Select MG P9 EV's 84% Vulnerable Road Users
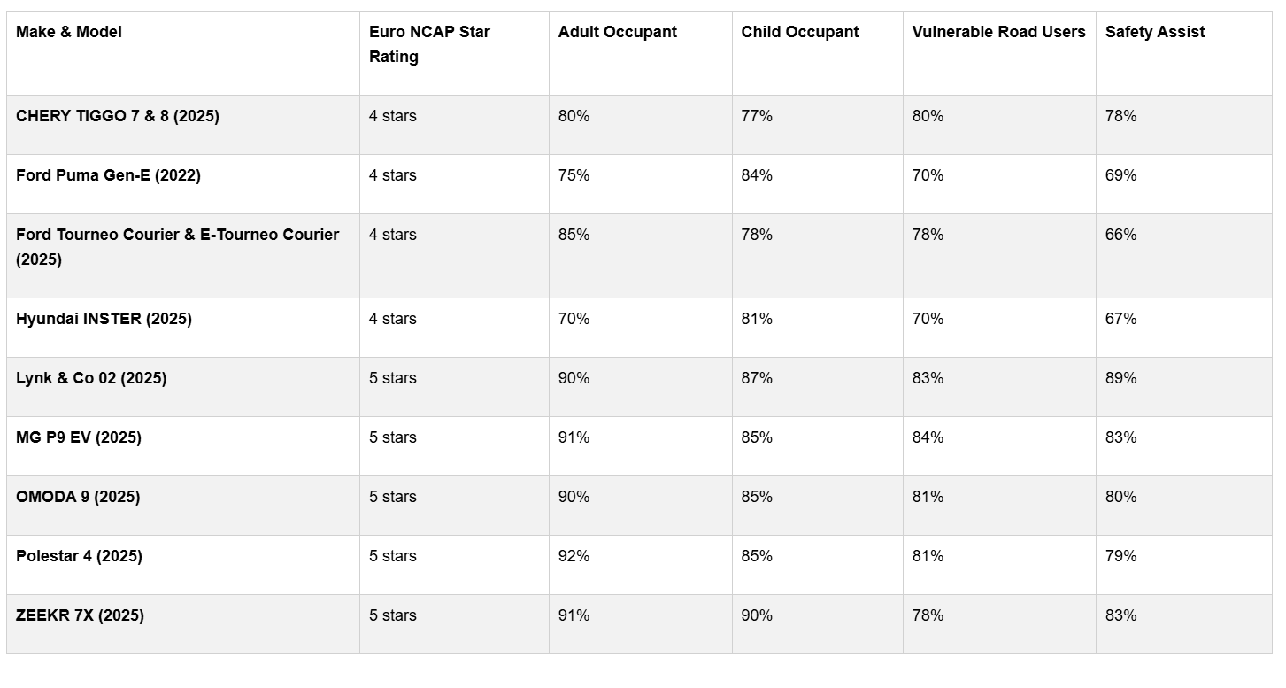 [x=928, y=437]
